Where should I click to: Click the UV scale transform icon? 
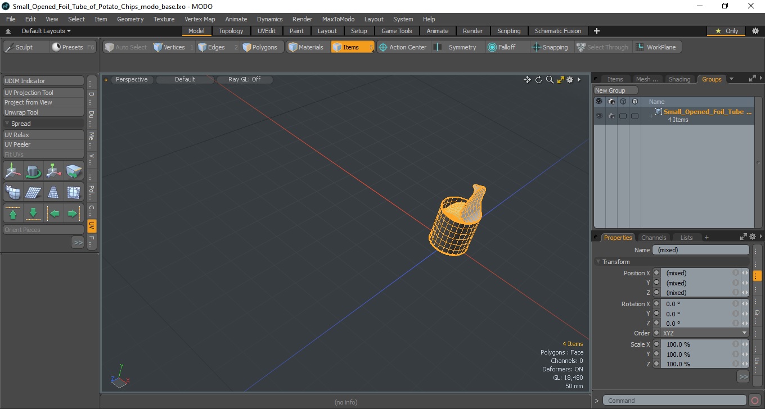53,171
